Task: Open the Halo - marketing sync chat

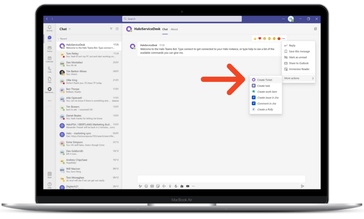Action: pos(89,135)
